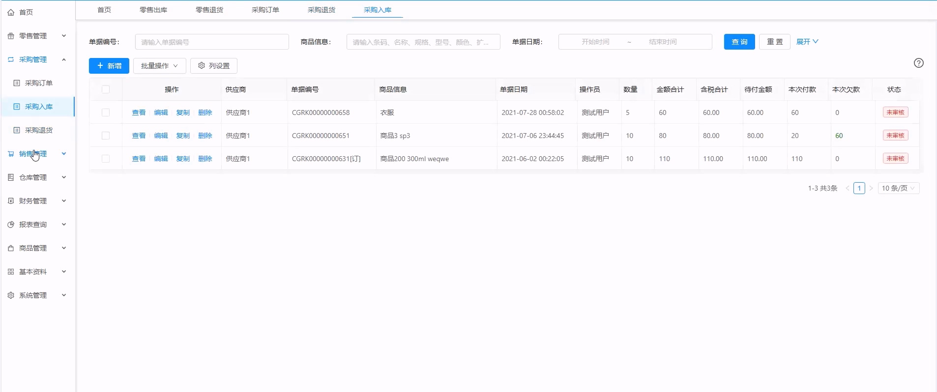Click the home icon in sidebar
Viewport: 937px width, 392px height.
coord(11,12)
